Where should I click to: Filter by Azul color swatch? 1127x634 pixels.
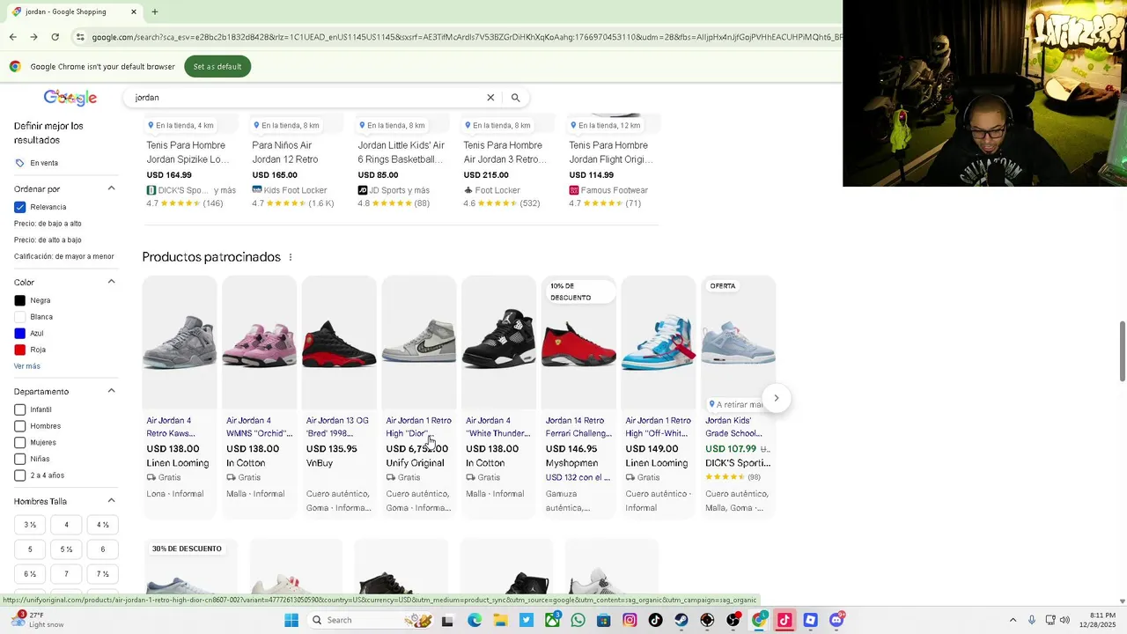[x=19, y=334]
